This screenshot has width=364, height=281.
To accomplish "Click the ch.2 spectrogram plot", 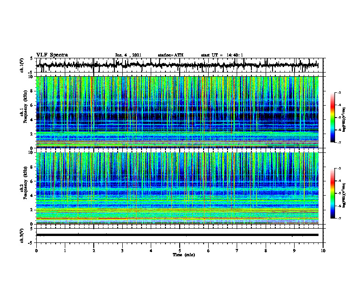I will coord(177,188).
